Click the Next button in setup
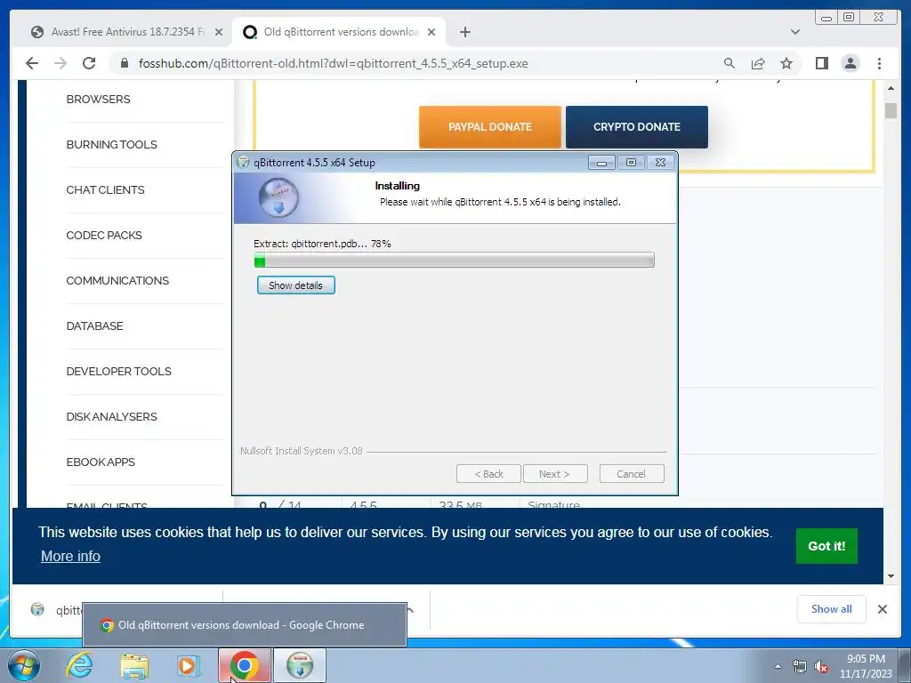This screenshot has width=911, height=683. [555, 474]
